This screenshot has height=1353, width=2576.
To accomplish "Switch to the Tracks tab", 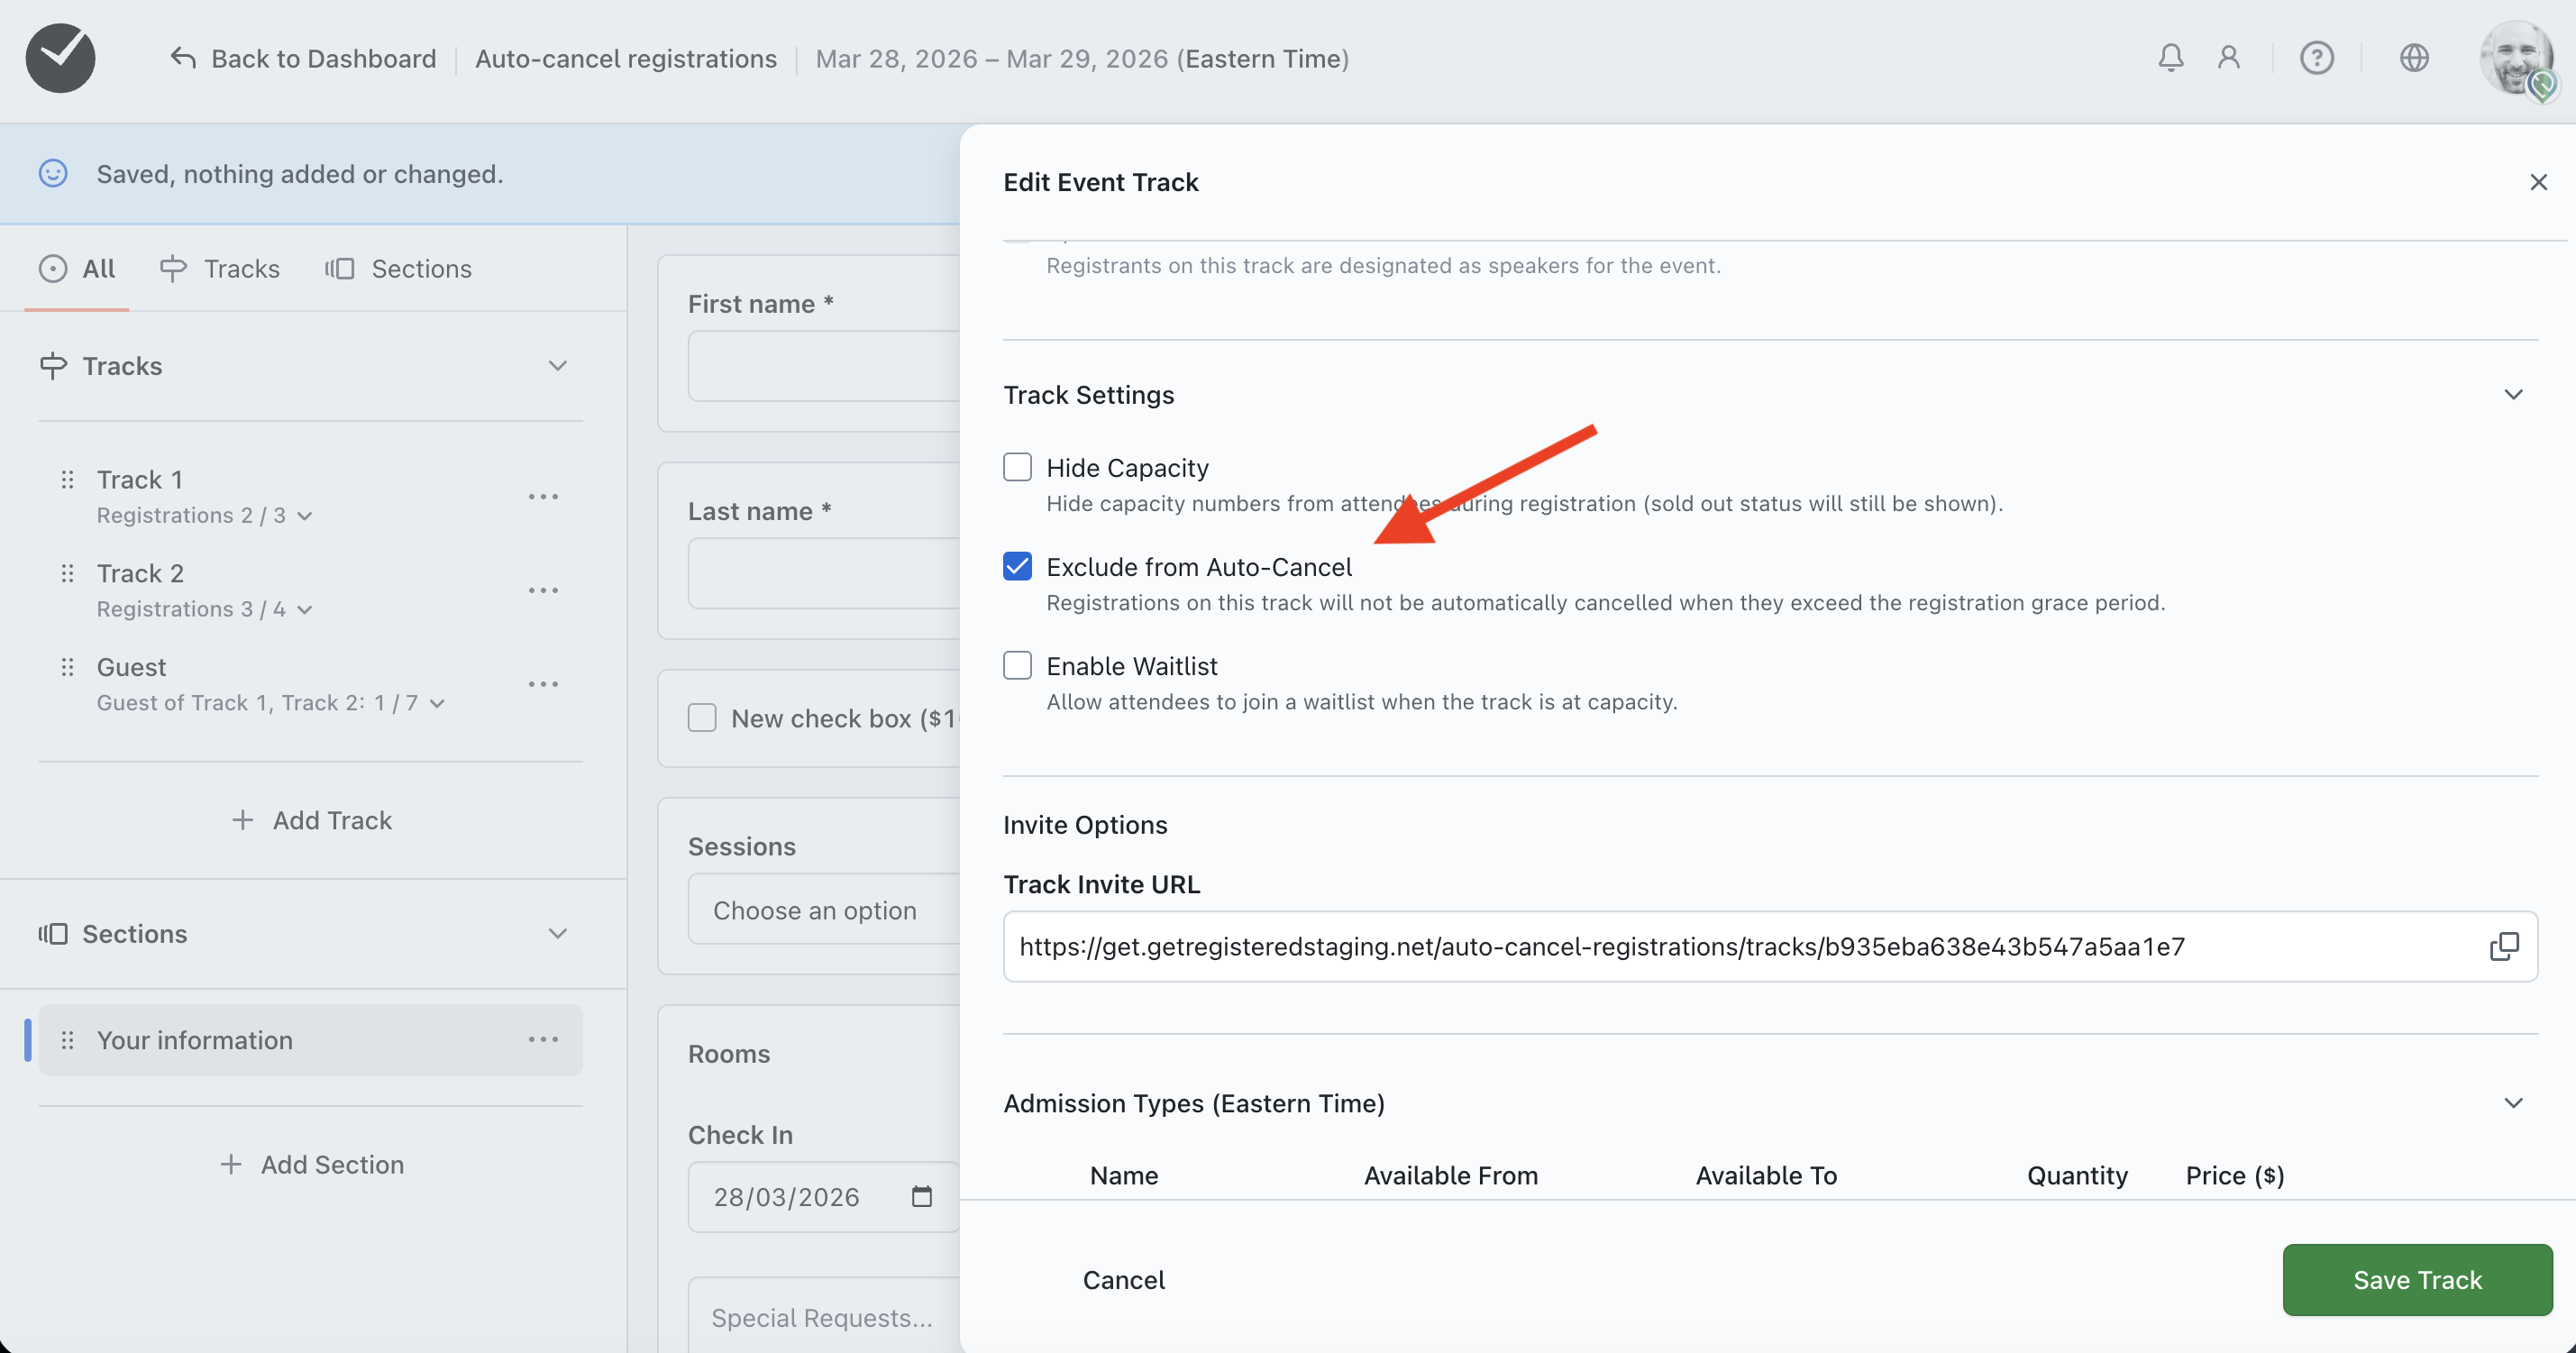I will (220, 269).
